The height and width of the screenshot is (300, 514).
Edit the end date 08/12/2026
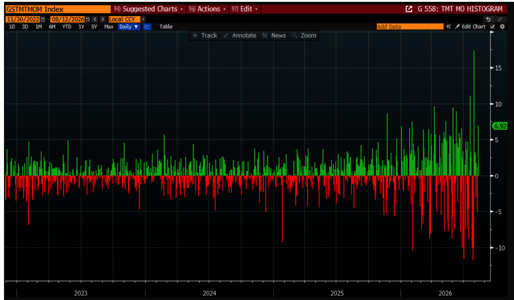pyautogui.click(x=67, y=19)
